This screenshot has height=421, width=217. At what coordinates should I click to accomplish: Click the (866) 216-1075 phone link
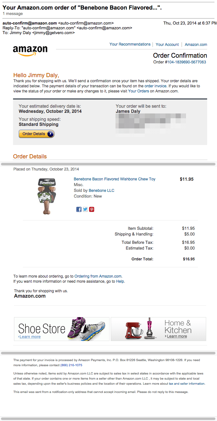(71, 365)
